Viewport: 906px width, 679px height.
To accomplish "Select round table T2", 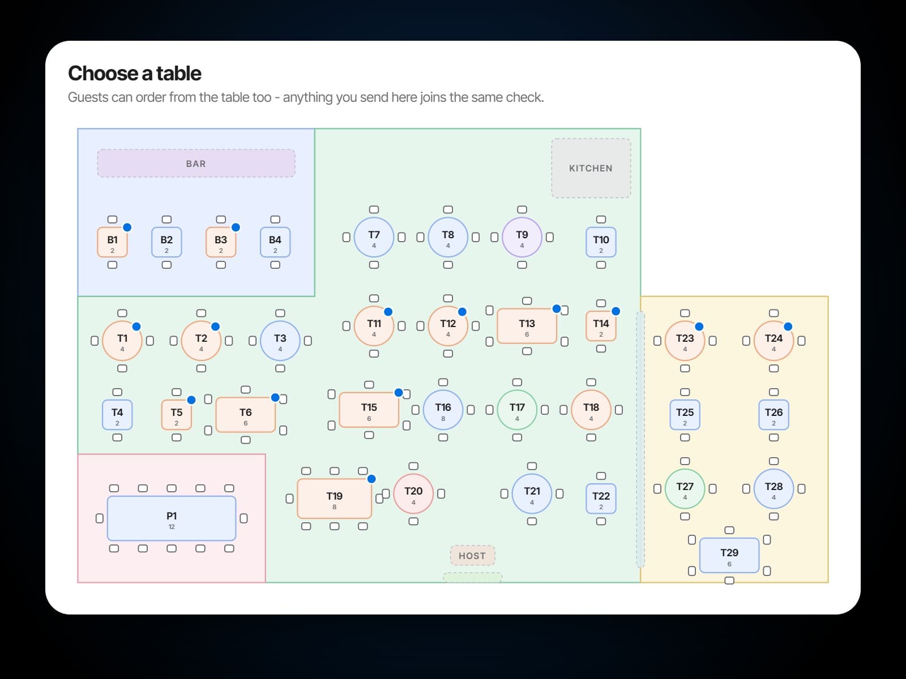I will 201,341.
